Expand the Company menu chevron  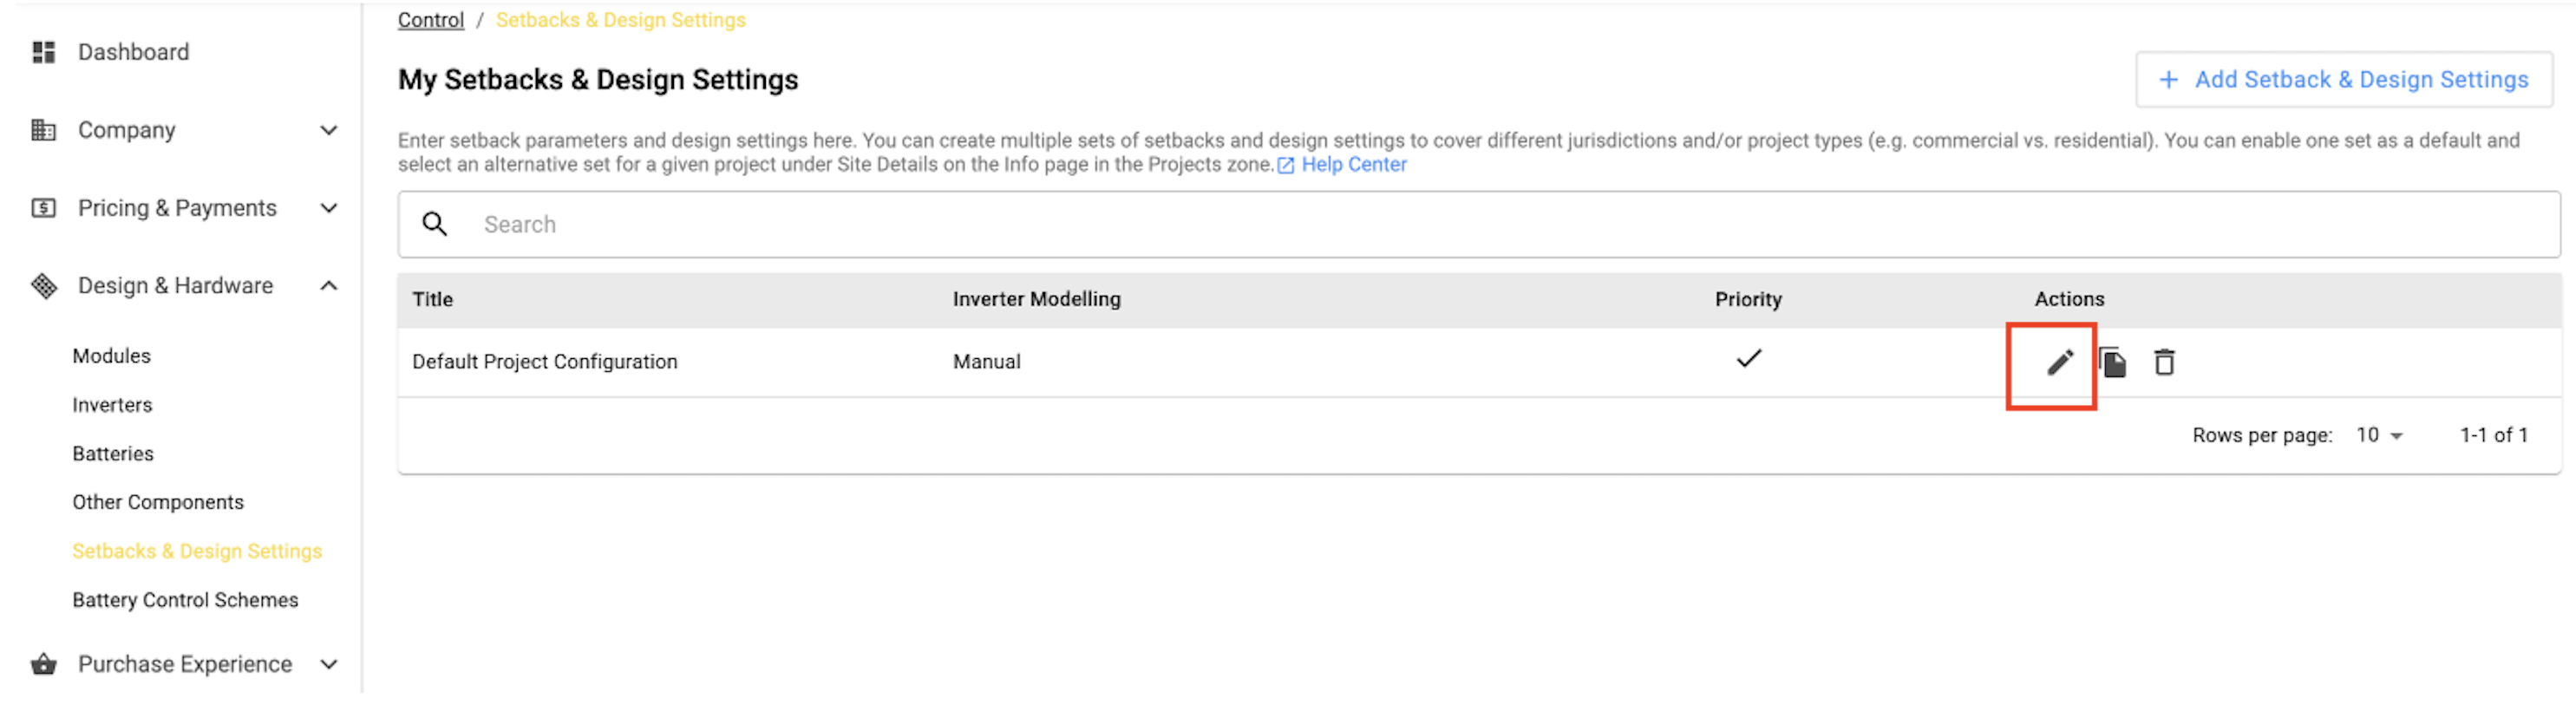(328, 130)
